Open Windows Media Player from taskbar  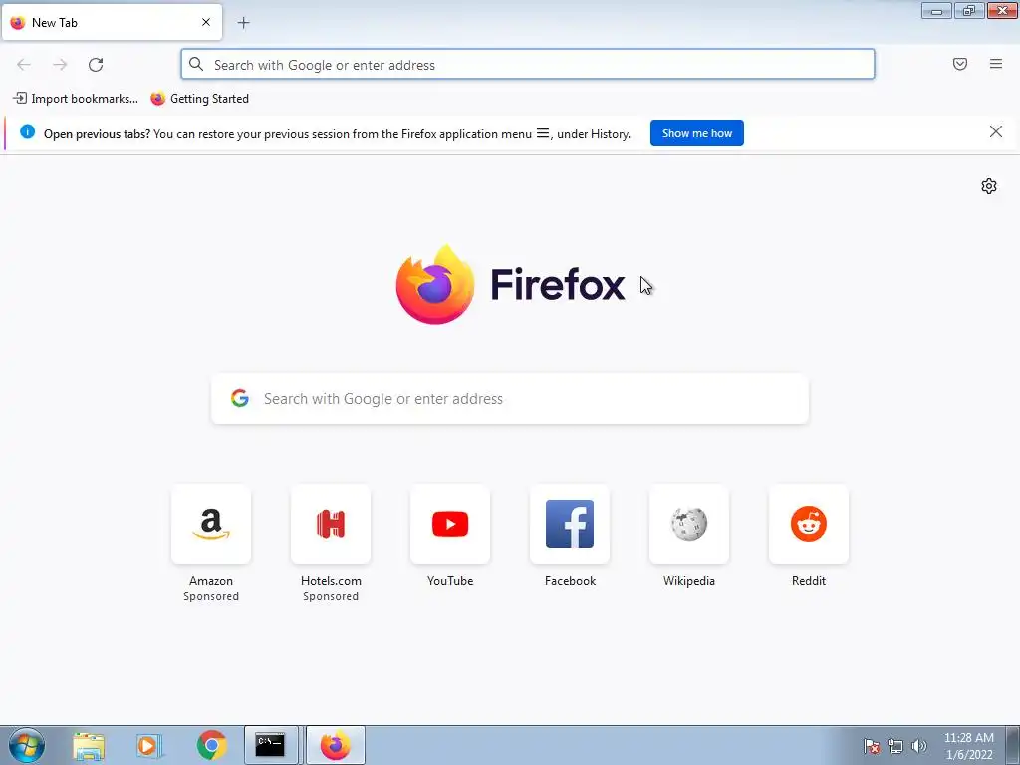149,745
